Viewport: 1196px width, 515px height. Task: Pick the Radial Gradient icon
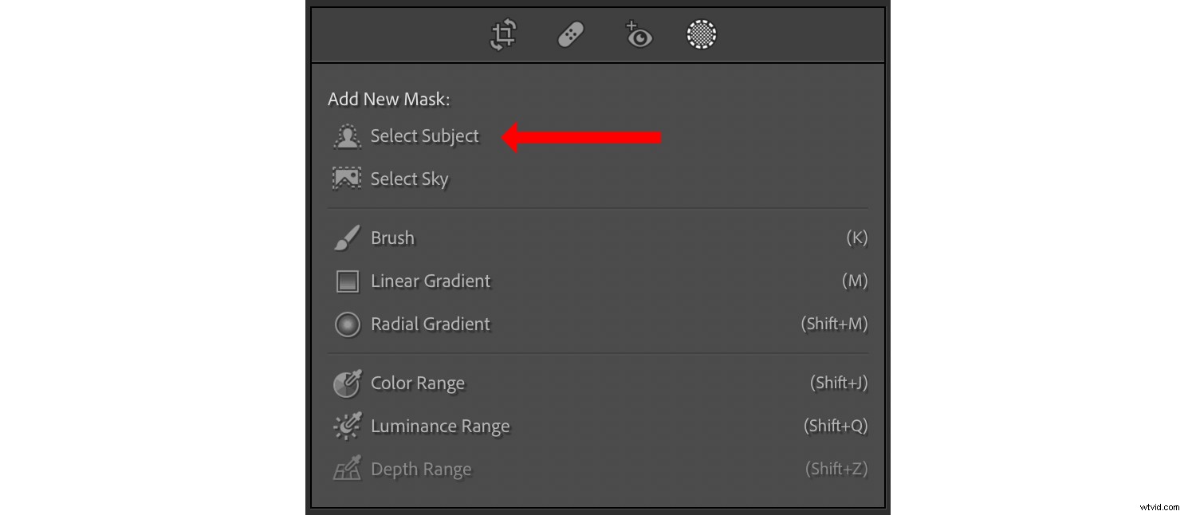tap(347, 324)
